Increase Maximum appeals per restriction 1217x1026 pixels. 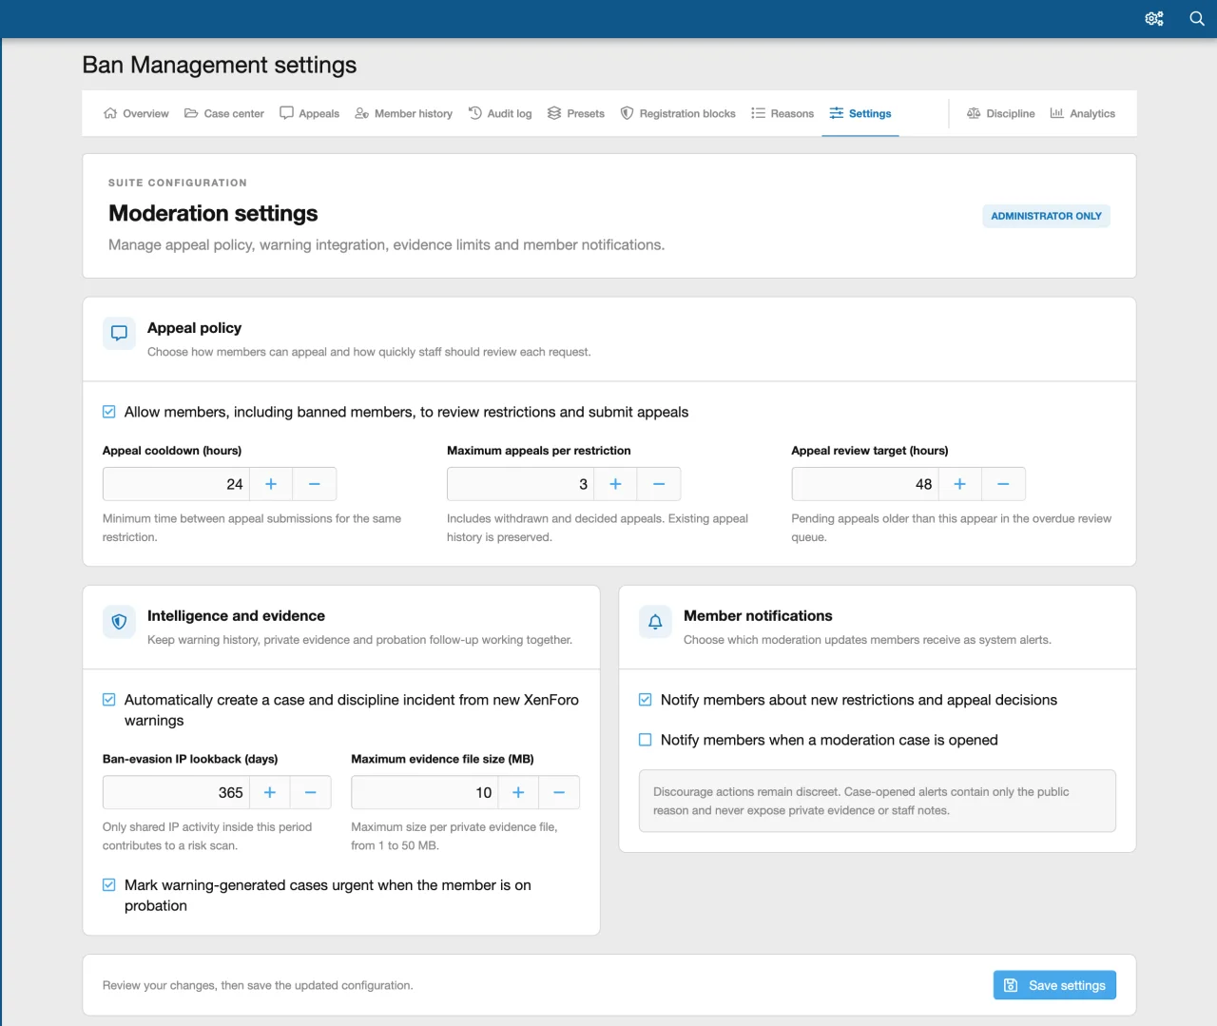tap(615, 484)
